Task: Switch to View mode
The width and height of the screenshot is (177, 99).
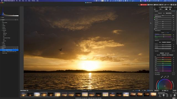Action: click(x=162, y=5)
